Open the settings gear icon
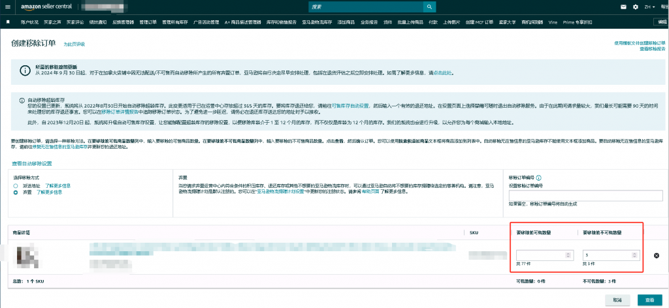669x308 pixels. [636, 7]
